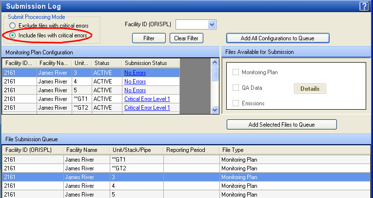
Task: Click the Clear Filter button
Action: 186,38
